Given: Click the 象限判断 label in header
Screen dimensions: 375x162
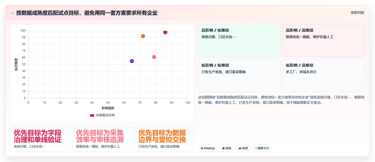Looking at the screenshot, I should click(357, 13).
